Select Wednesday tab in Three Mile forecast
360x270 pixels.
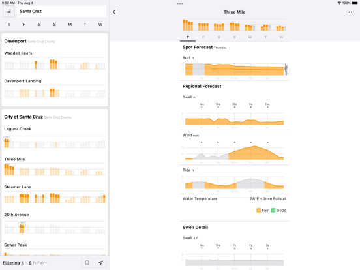coord(281,37)
